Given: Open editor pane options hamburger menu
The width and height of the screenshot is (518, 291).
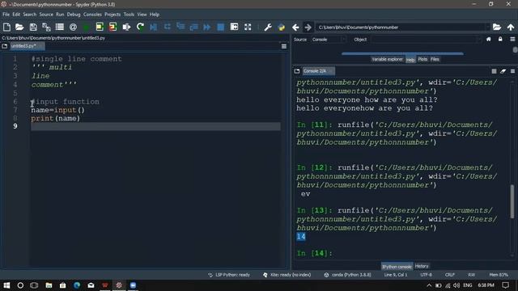Looking at the screenshot, I should (284, 47).
